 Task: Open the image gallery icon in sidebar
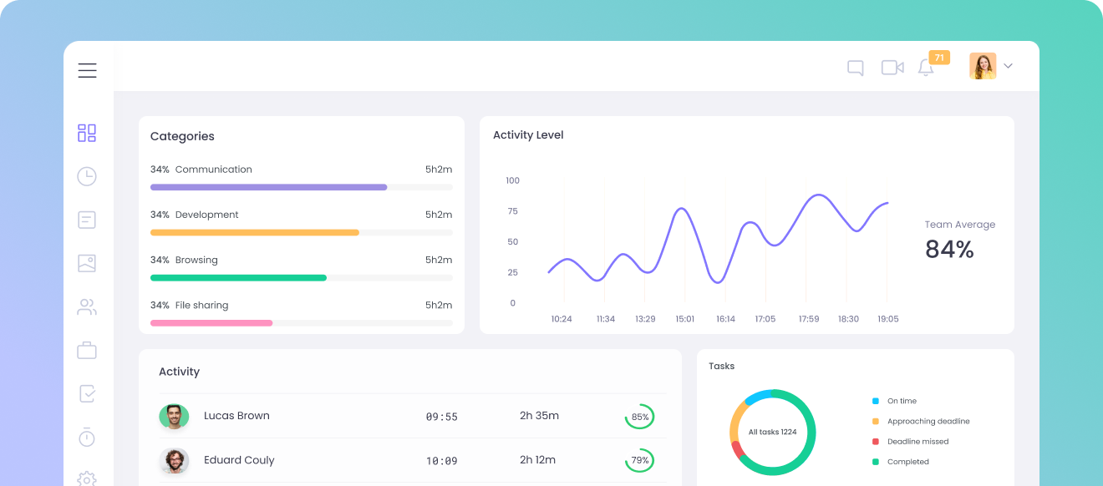[x=87, y=263]
